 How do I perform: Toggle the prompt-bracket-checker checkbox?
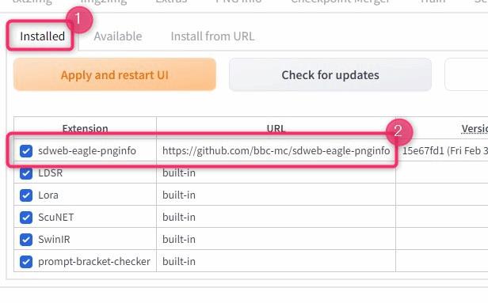click(26, 262)
